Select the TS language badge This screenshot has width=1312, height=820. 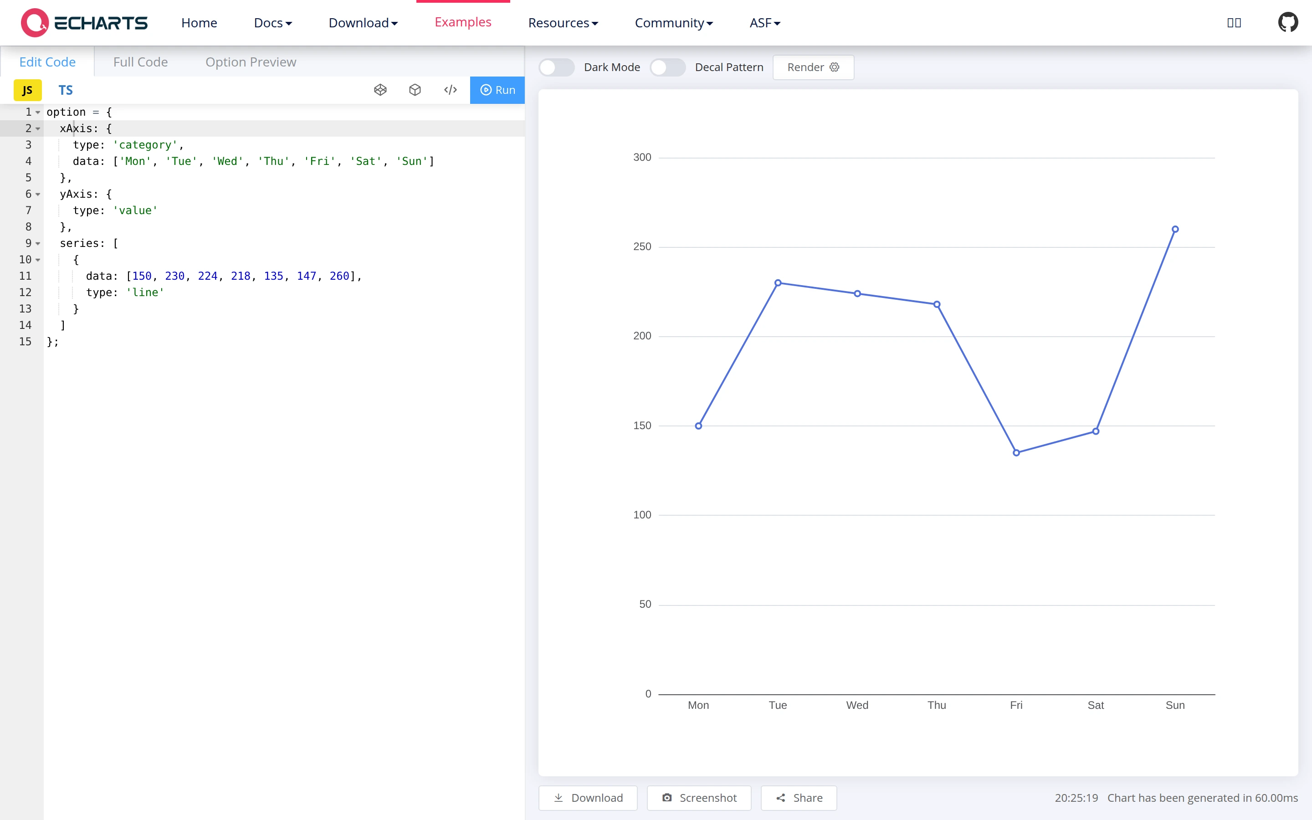point(66,90)
